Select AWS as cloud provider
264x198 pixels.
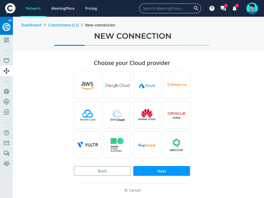click(88, 86)
